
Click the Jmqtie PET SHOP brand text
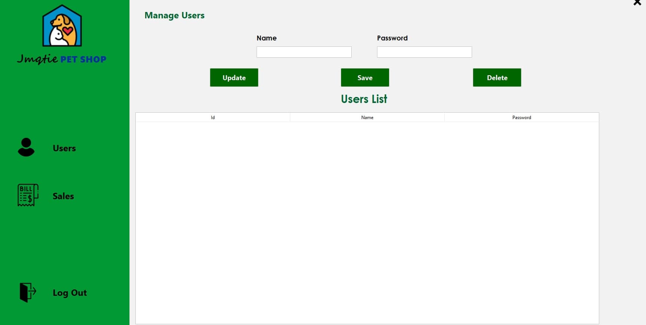(x=62, y=59)
